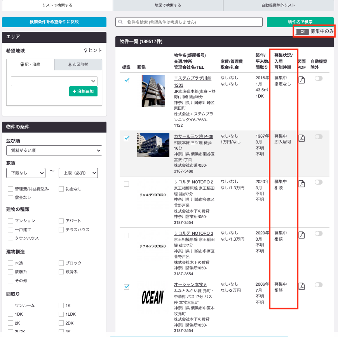Viewport: 338px width, 337px height.
Task: Click リコルテNOTORO thumbnail of NOTORO 2
Action: [153, 195]
